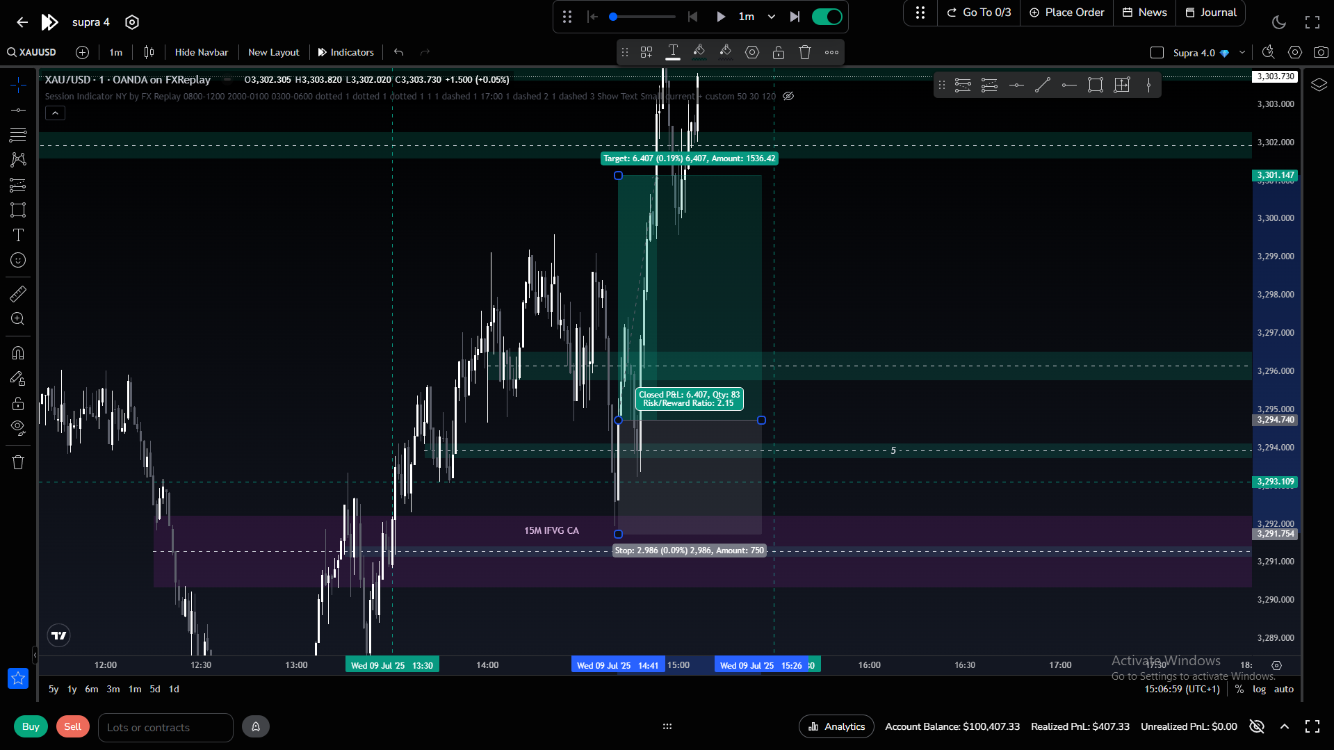Open drawing templates in floating toolbar
This screenshot has height=750, width=1334.
[646, 52]
